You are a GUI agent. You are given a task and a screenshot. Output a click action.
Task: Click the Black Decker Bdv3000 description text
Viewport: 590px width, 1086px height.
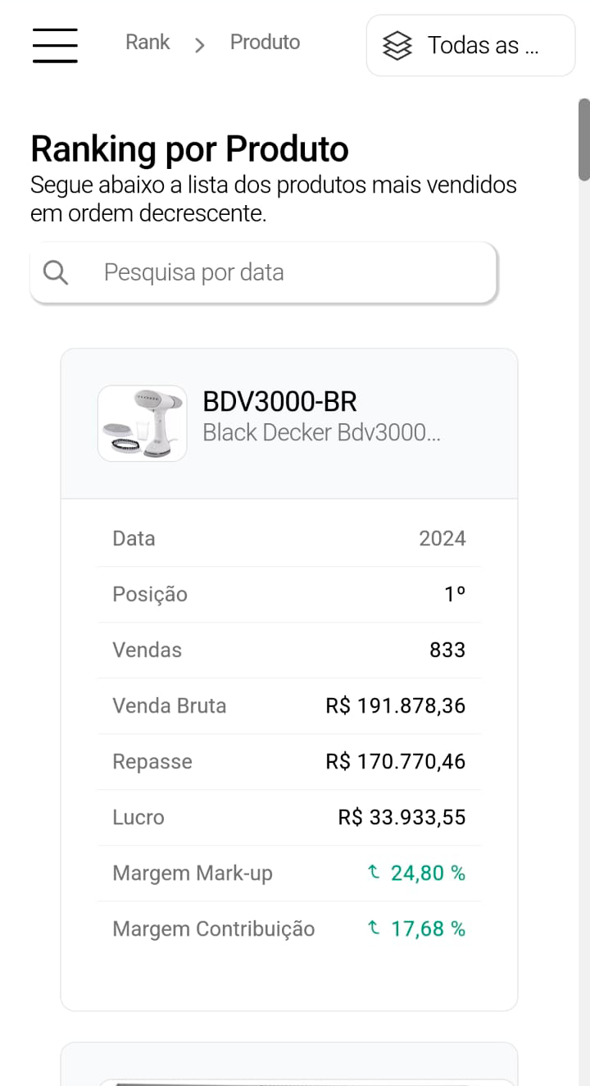pos(321,432)
